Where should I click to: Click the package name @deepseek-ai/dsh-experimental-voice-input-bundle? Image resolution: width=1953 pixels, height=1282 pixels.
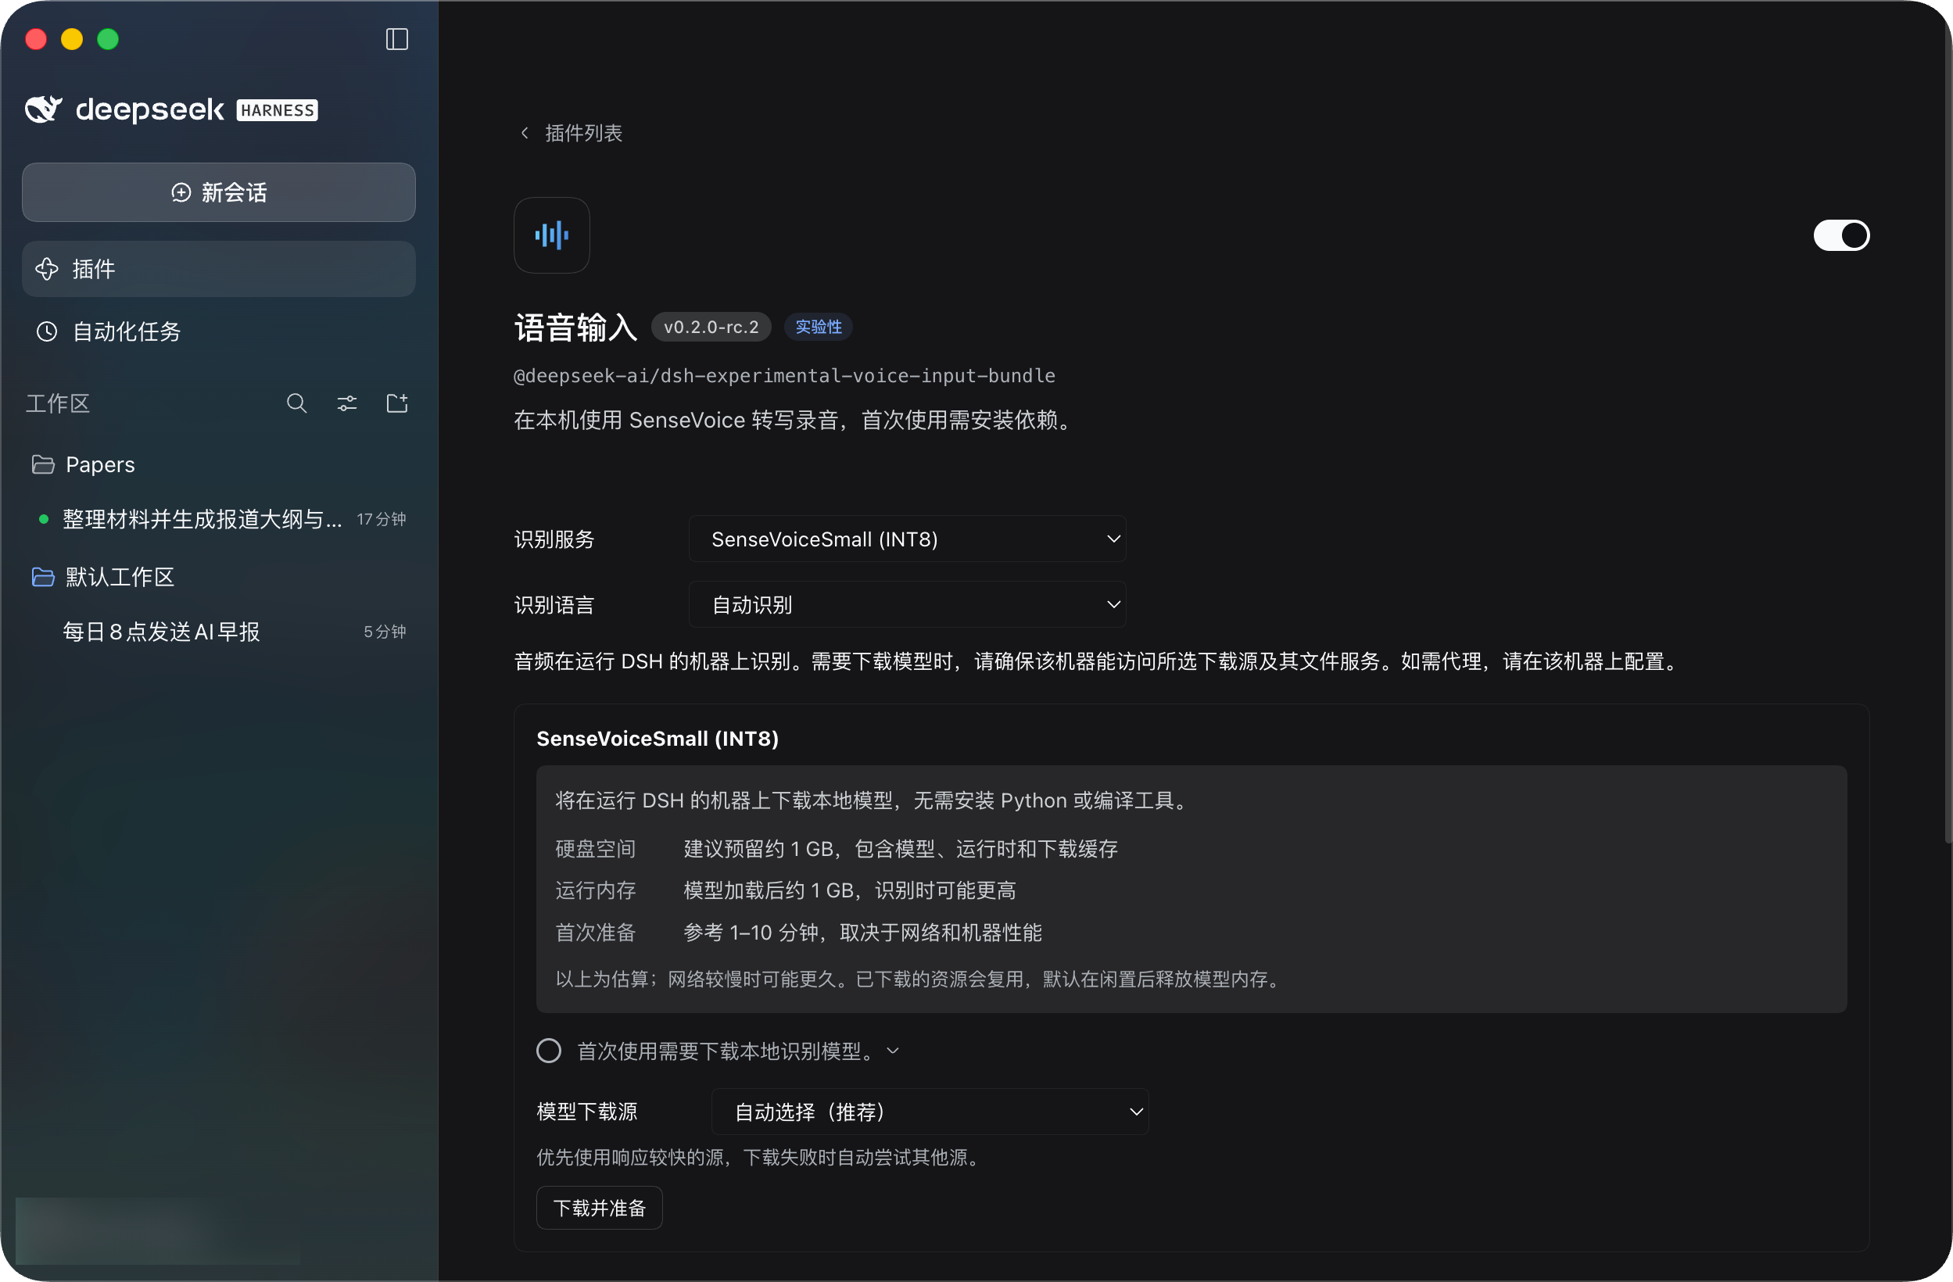click(x=784, y=376)
